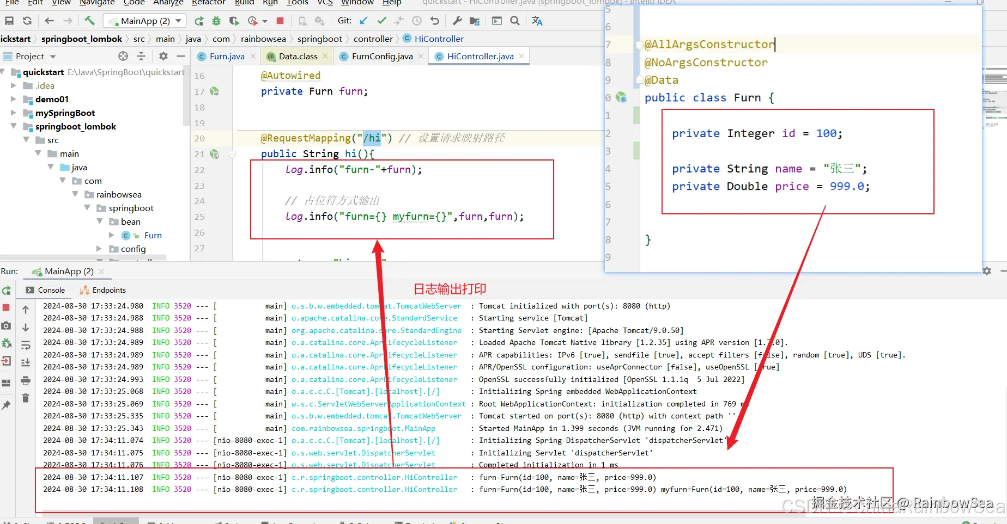Collapse the rainbowsea package node

point(75,194)
